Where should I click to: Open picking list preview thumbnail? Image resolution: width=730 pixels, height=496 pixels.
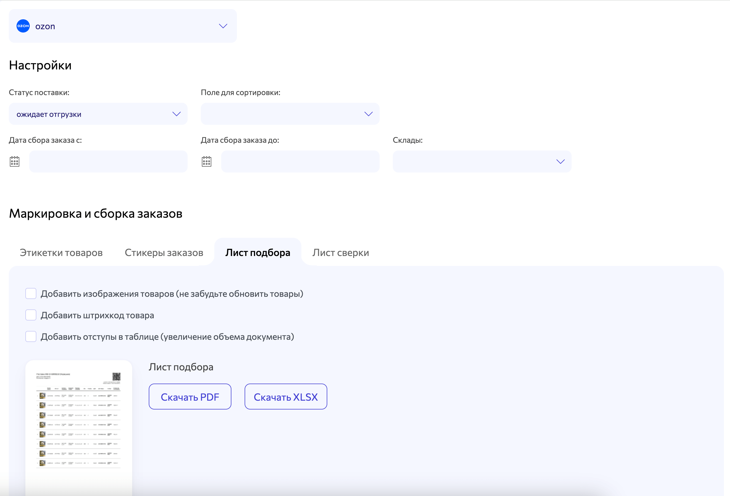(x=79, y=421)
